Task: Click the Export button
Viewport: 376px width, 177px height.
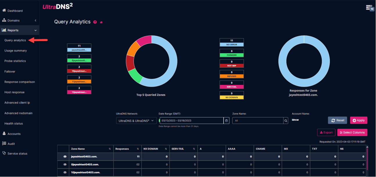Action: (326, 132)
